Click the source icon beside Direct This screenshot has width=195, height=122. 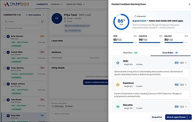pyautogui.click(x=65, y=22)
